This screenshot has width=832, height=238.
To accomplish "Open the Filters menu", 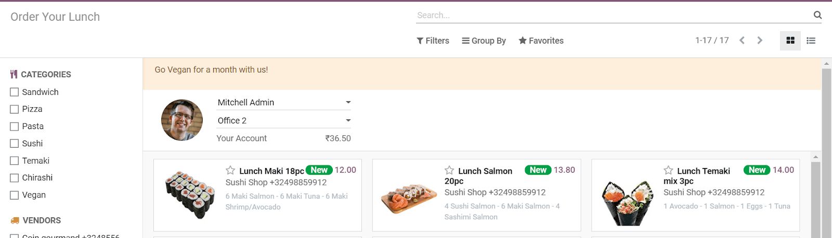I will point(433,40).
